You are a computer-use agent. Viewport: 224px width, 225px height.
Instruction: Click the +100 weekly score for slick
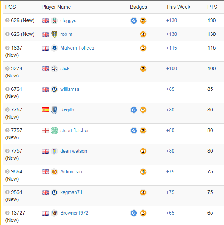coord(171,69)
